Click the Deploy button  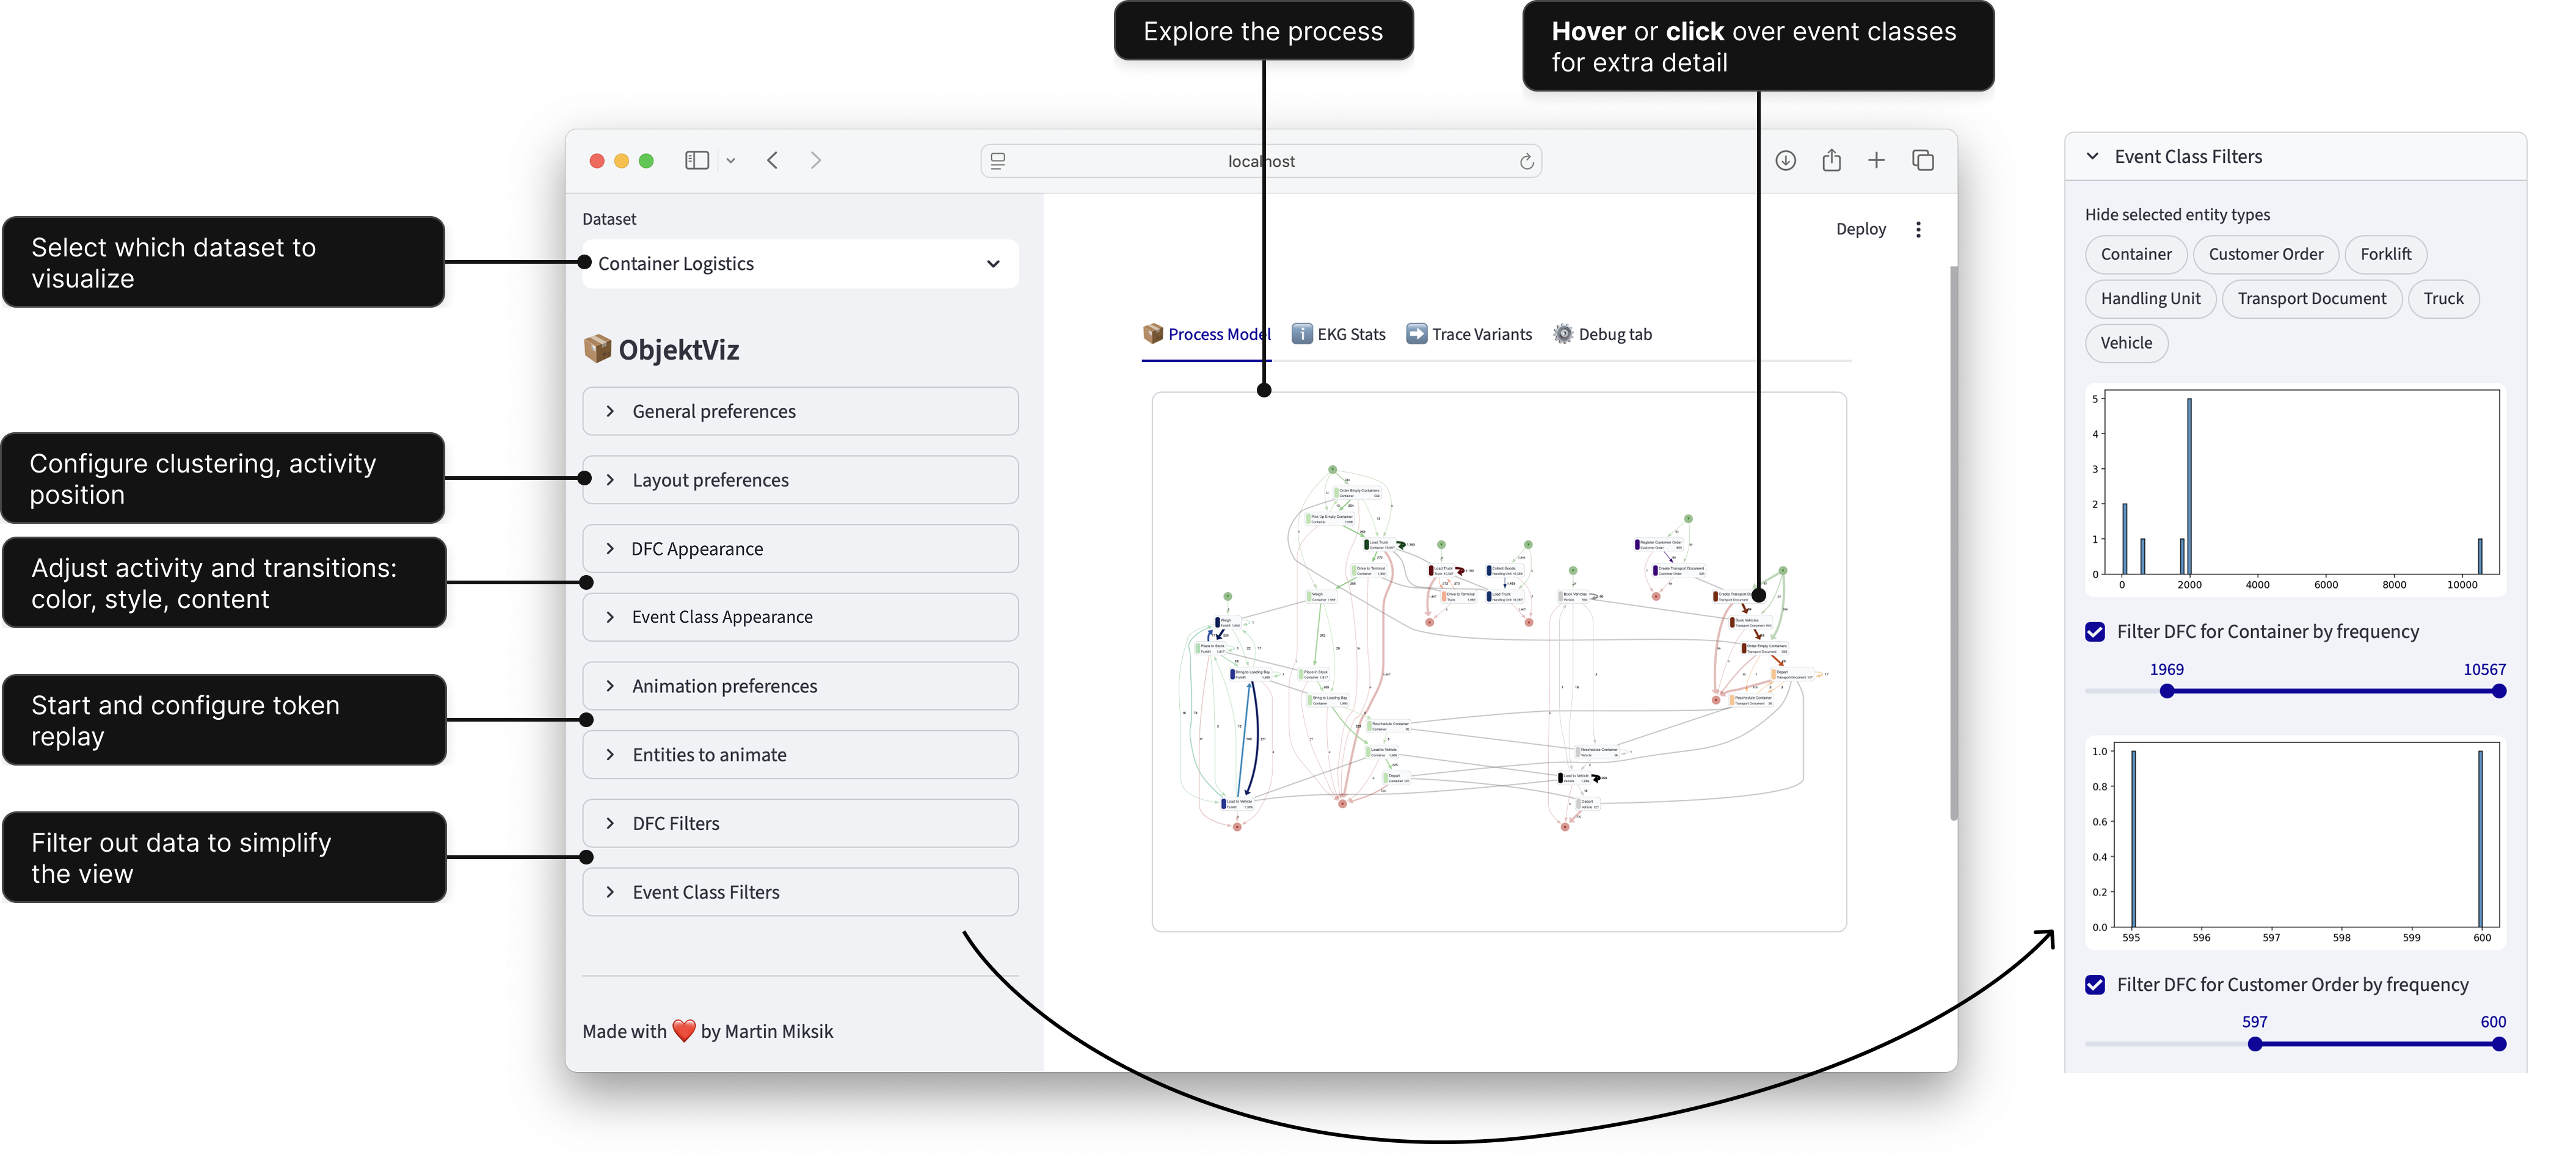click(1860, 229)
